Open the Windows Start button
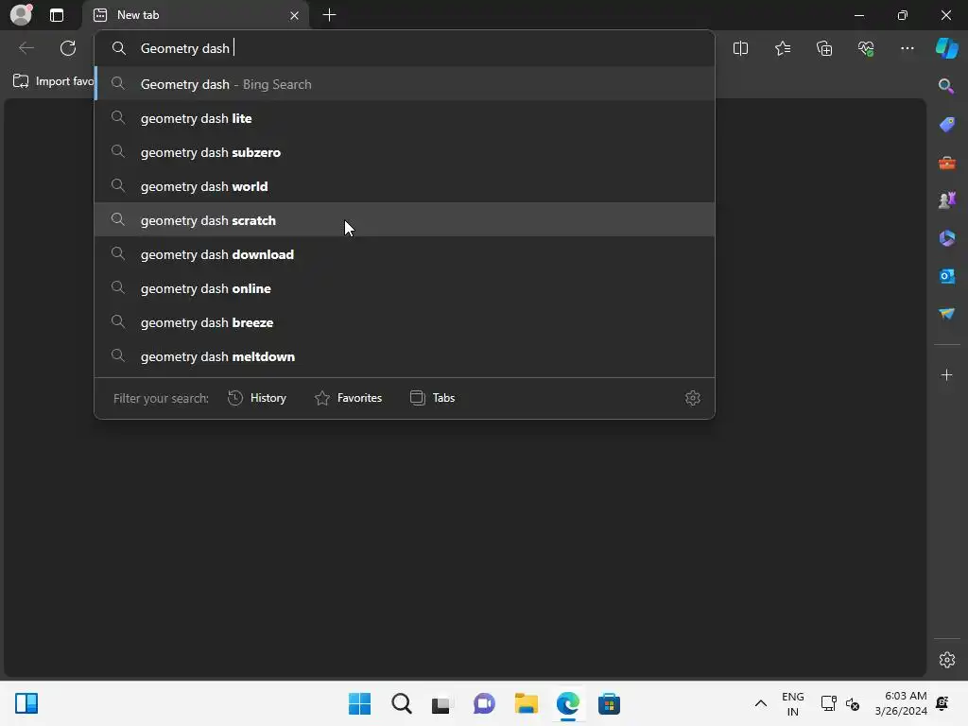Image resolution: width=968 pixels, height=726 pixels. [x=360, y=703]
